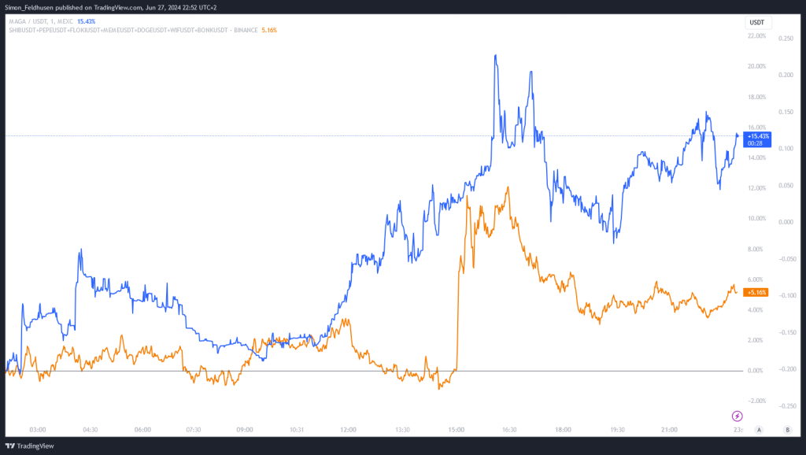
Task: Click the '0.000' price axis label
Action: click(x=786, y=222)
